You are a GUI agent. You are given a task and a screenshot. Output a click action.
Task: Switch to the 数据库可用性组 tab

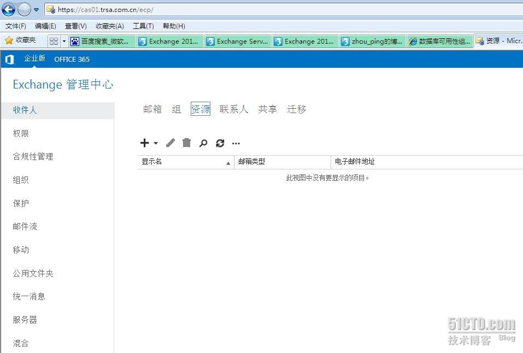(x=440, y=42)
